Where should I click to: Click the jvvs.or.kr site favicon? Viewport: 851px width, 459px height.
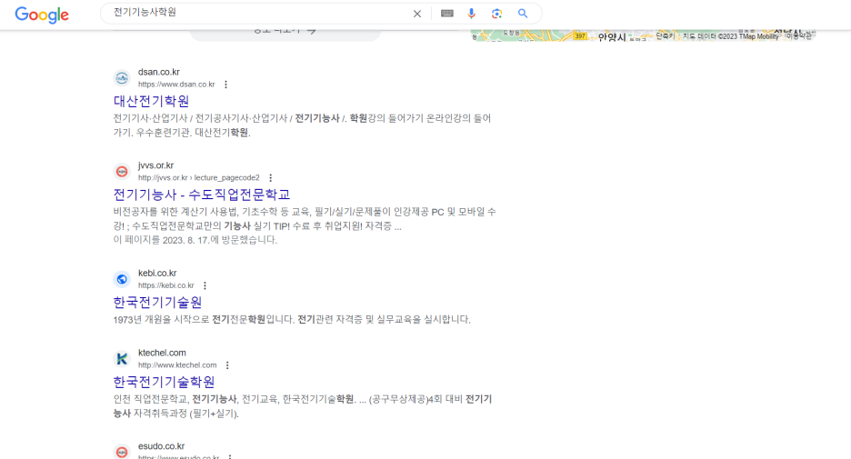click(122, 172)
